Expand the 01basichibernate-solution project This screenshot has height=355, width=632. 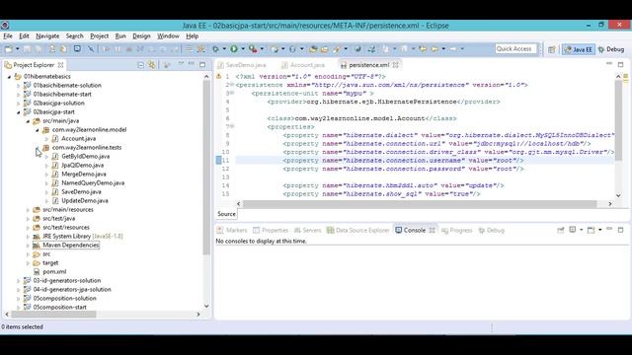click(18, 86)
